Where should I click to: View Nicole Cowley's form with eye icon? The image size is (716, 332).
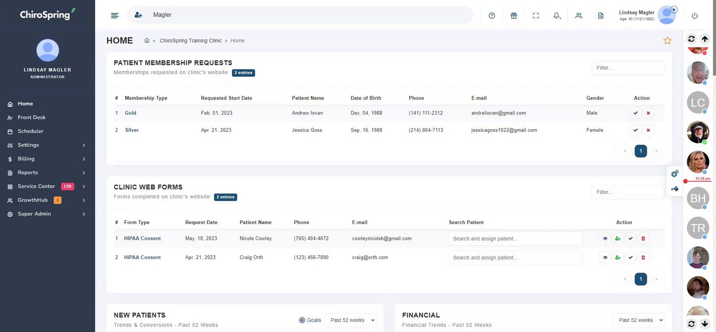(605, 238)
